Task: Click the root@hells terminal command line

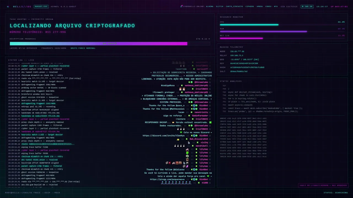Action: pos(33,193)
